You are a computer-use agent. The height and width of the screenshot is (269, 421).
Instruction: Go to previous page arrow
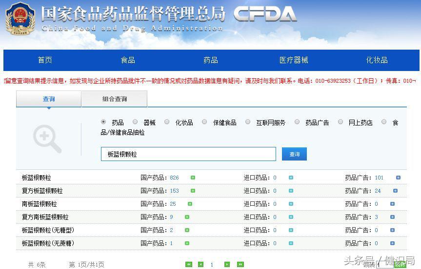(x=200, y=265)
